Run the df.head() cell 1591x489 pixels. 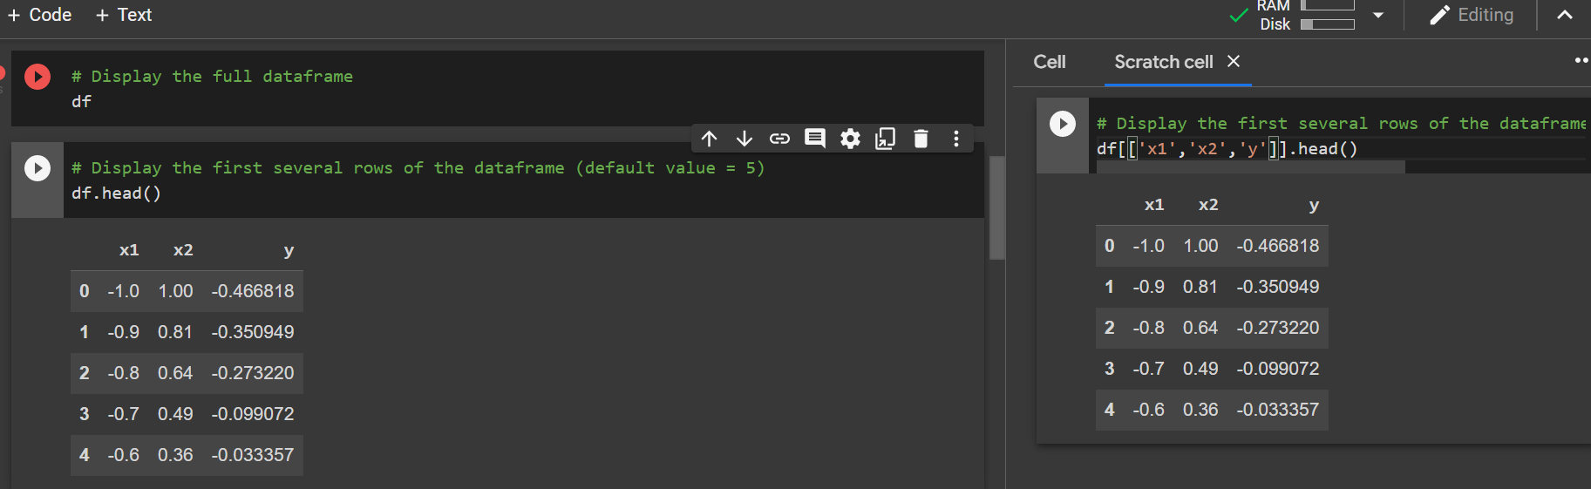coord(37,167)
